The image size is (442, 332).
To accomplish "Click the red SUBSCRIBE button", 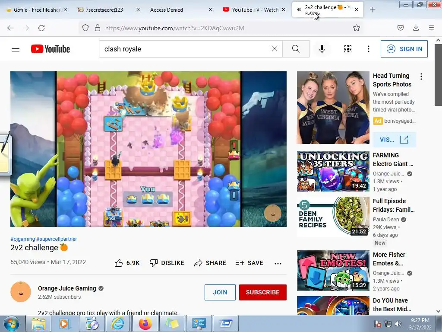I will click(263, 292).
